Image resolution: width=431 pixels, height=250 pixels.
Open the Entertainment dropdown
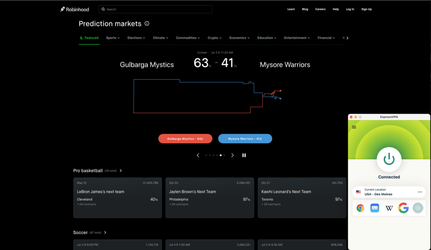pyautogui.click(x=297, y=38)
